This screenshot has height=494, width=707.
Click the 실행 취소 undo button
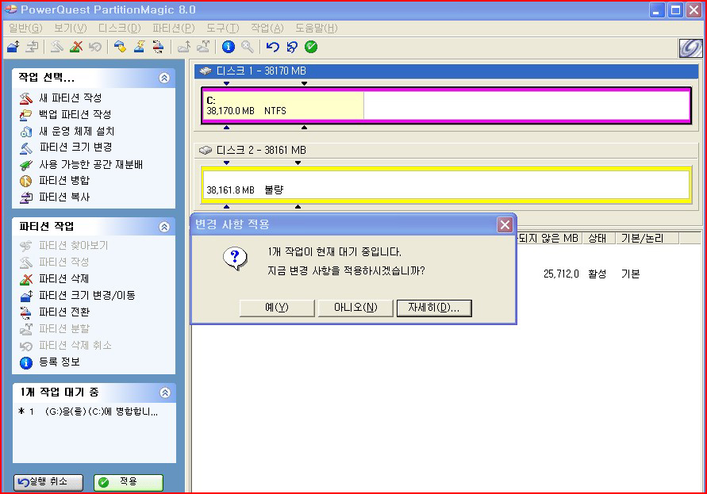[48, 482]
